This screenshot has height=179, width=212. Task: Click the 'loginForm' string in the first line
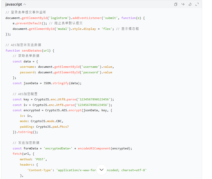tap(60, 18)
